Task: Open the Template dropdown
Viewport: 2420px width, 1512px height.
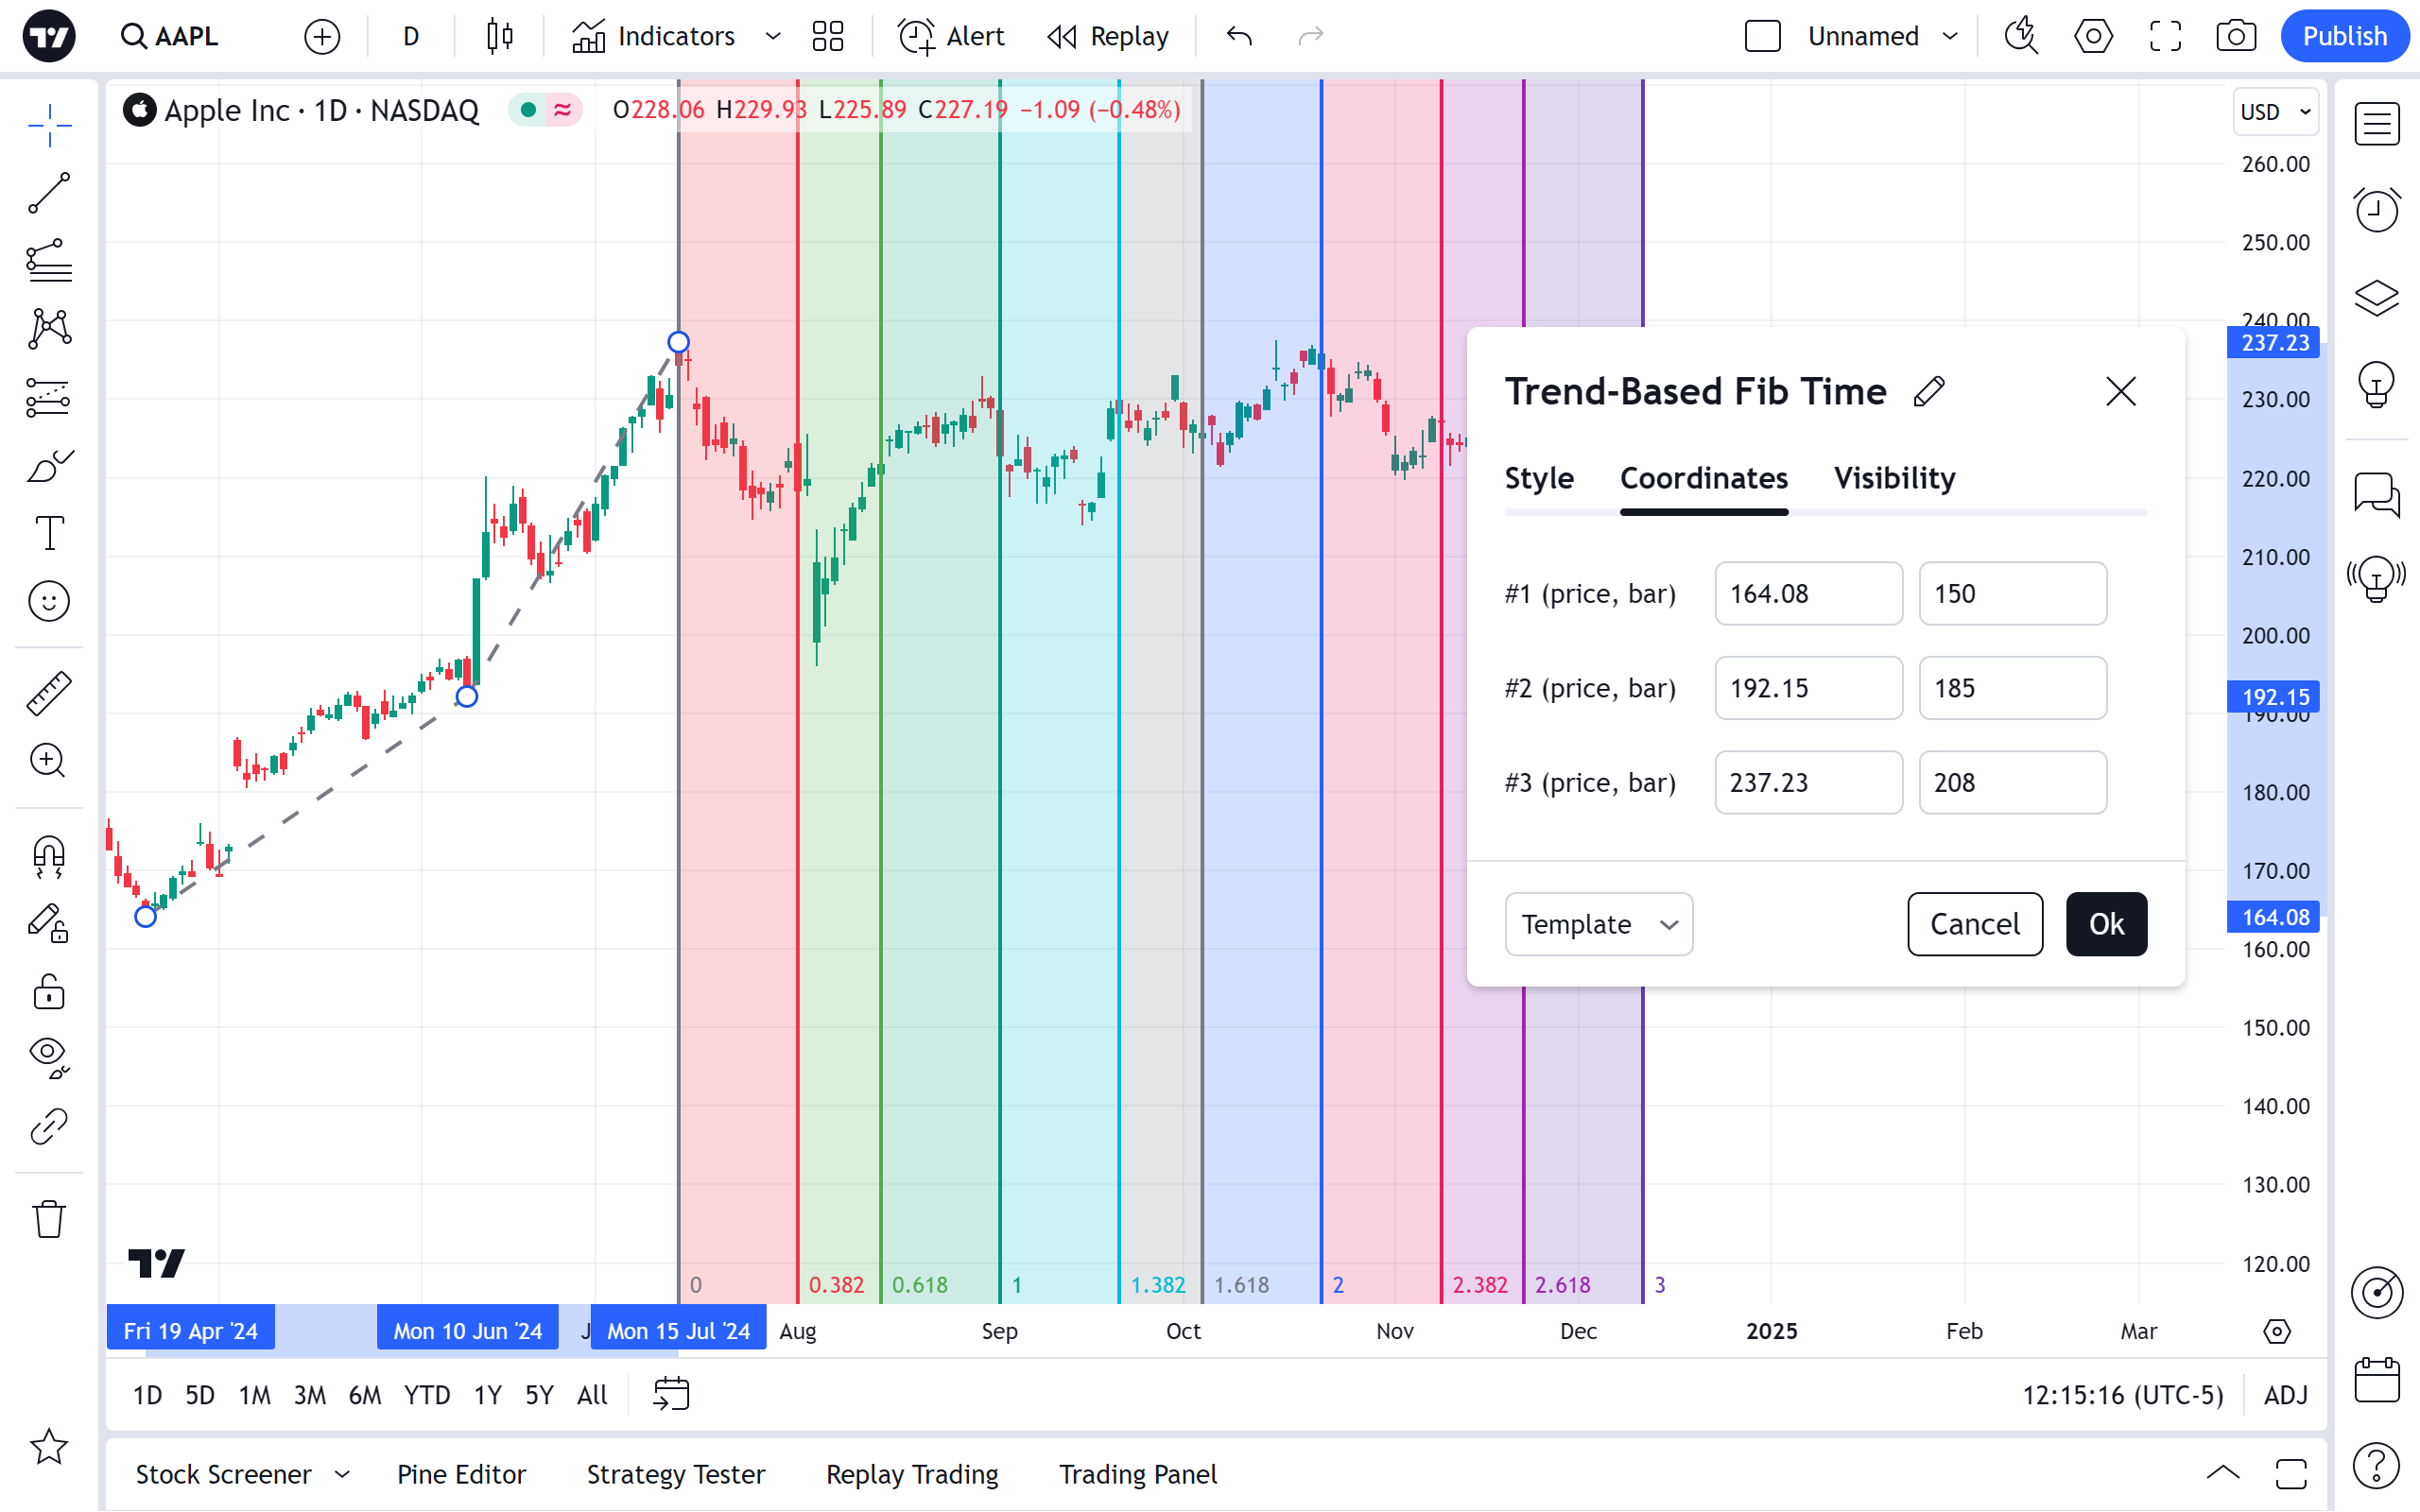Action: click(1598, 924)
